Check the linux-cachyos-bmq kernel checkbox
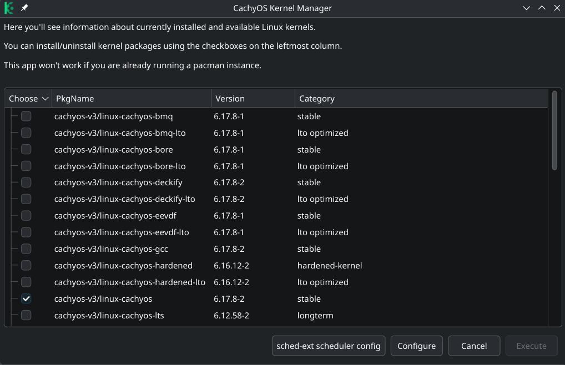Image resolution: width=565 pixels, height=365 pixels. point(26,116)
